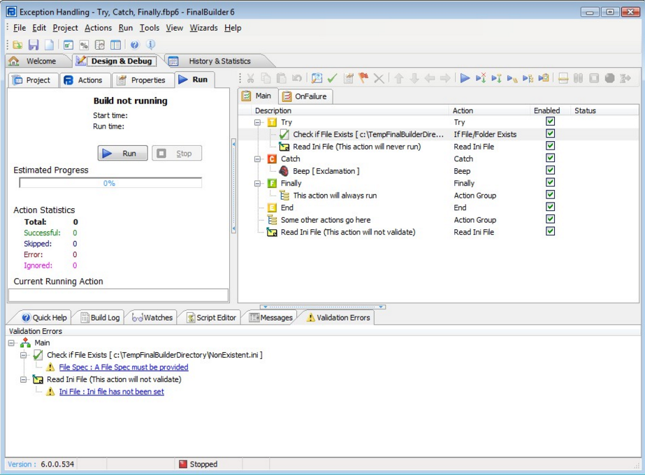This screenshot has height=475, width=645.
Task: Click the Estimated Progress bar
Action: tap(110, 183)
